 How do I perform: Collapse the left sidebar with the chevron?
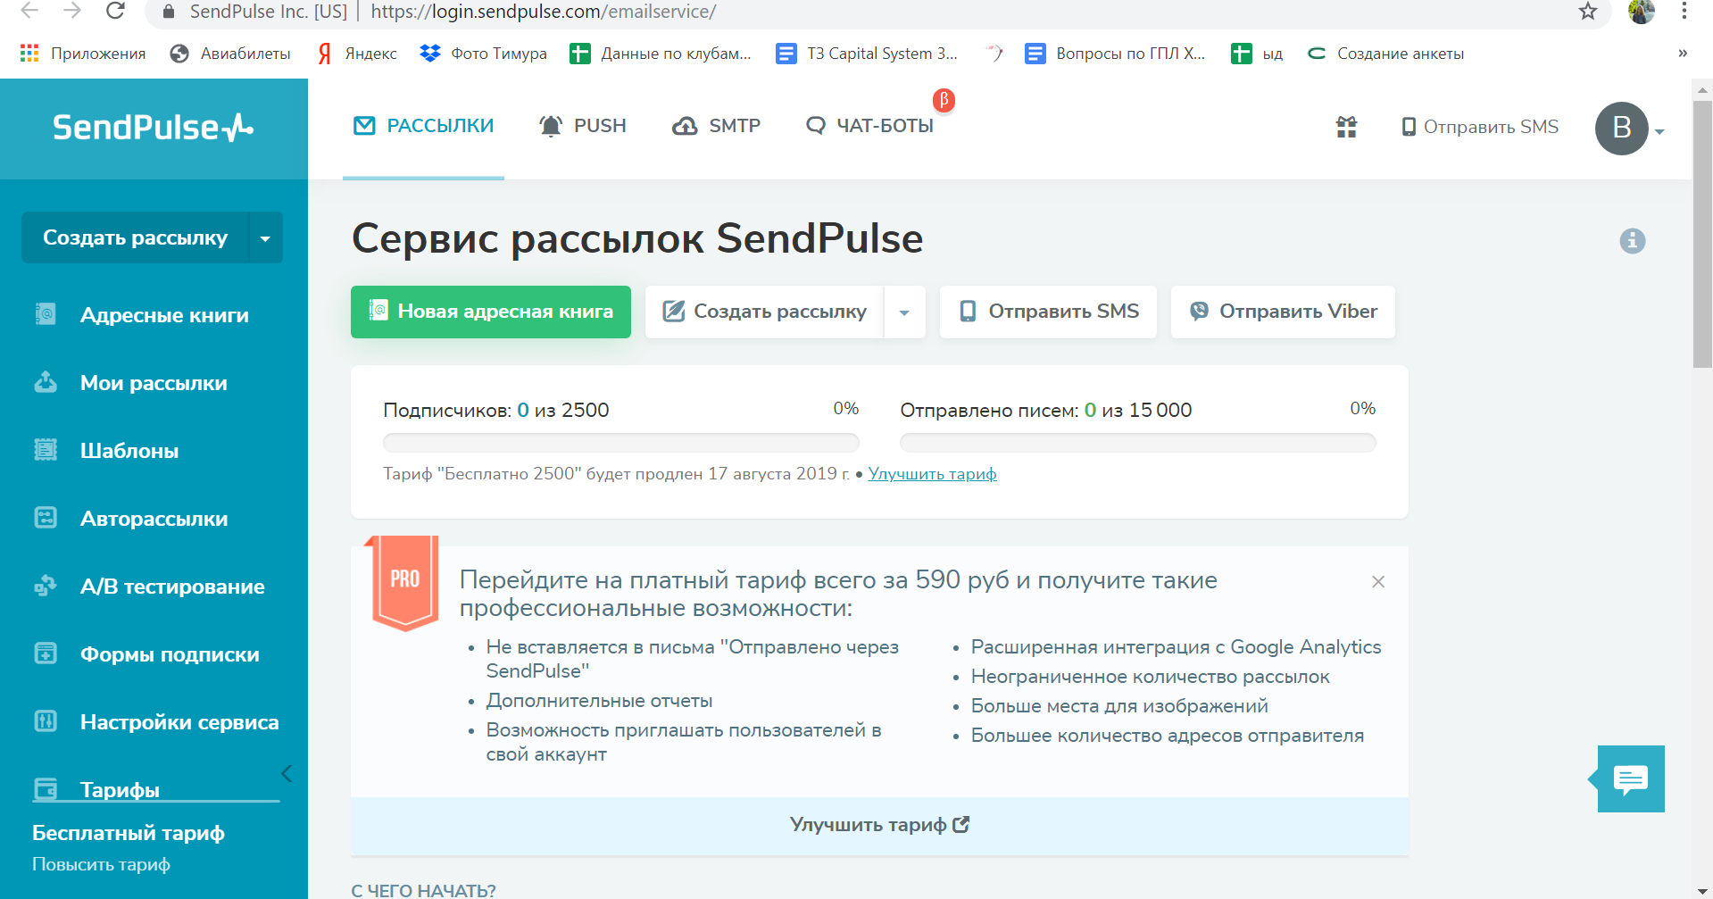click(x=287, y=774)
